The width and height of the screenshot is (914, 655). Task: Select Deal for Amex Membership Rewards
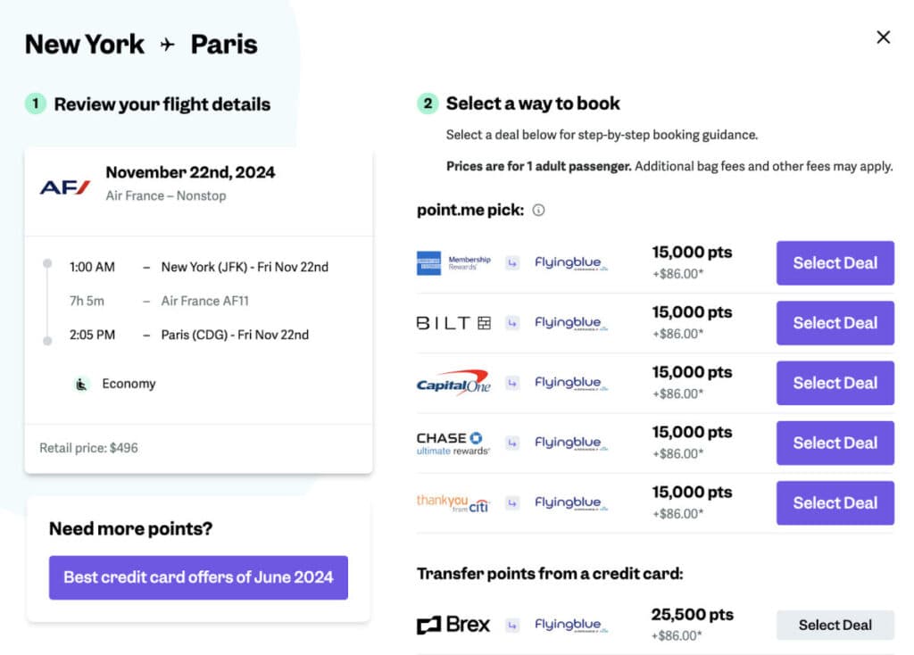[x=835, y=263]
